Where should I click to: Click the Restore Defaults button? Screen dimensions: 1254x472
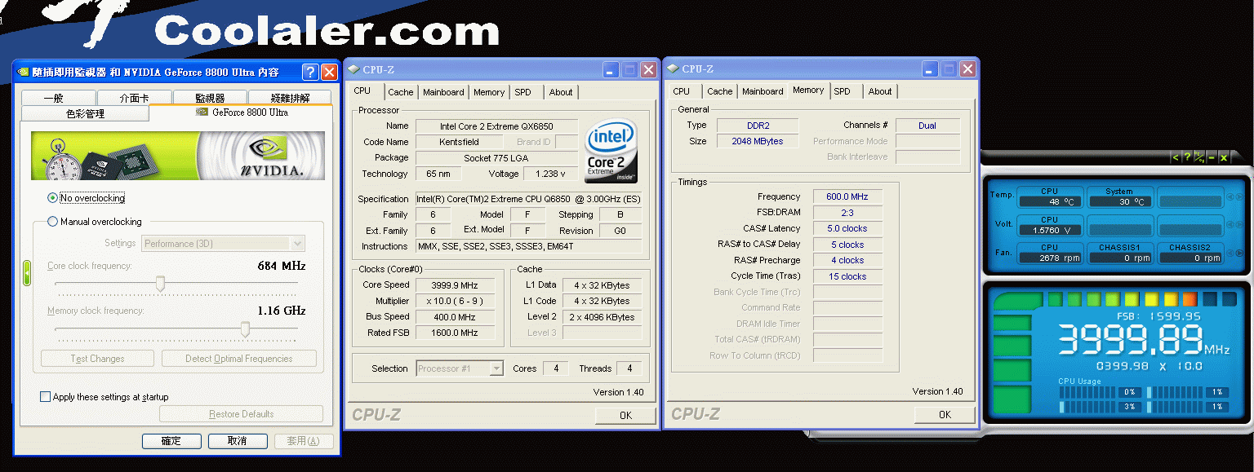(x=241, y=414)
